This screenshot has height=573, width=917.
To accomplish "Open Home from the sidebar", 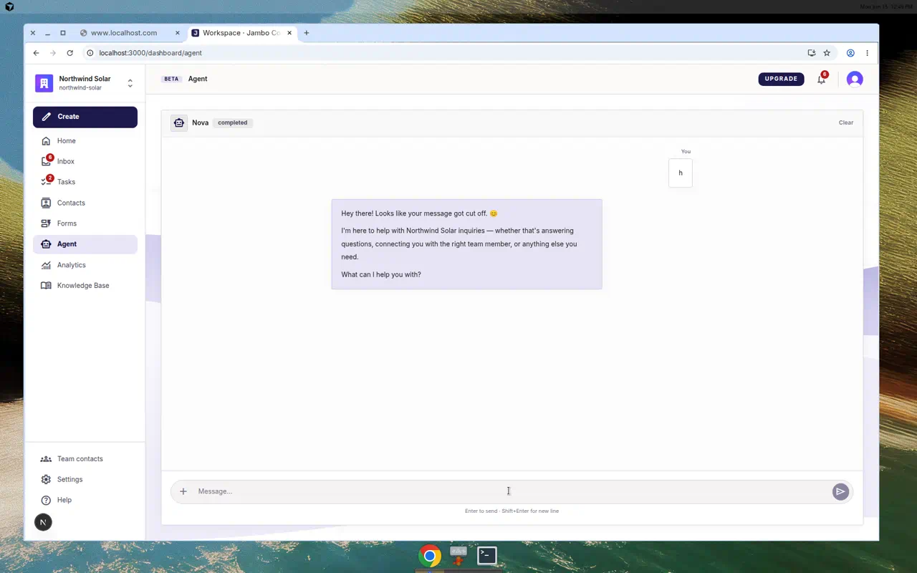I will 85,141.
